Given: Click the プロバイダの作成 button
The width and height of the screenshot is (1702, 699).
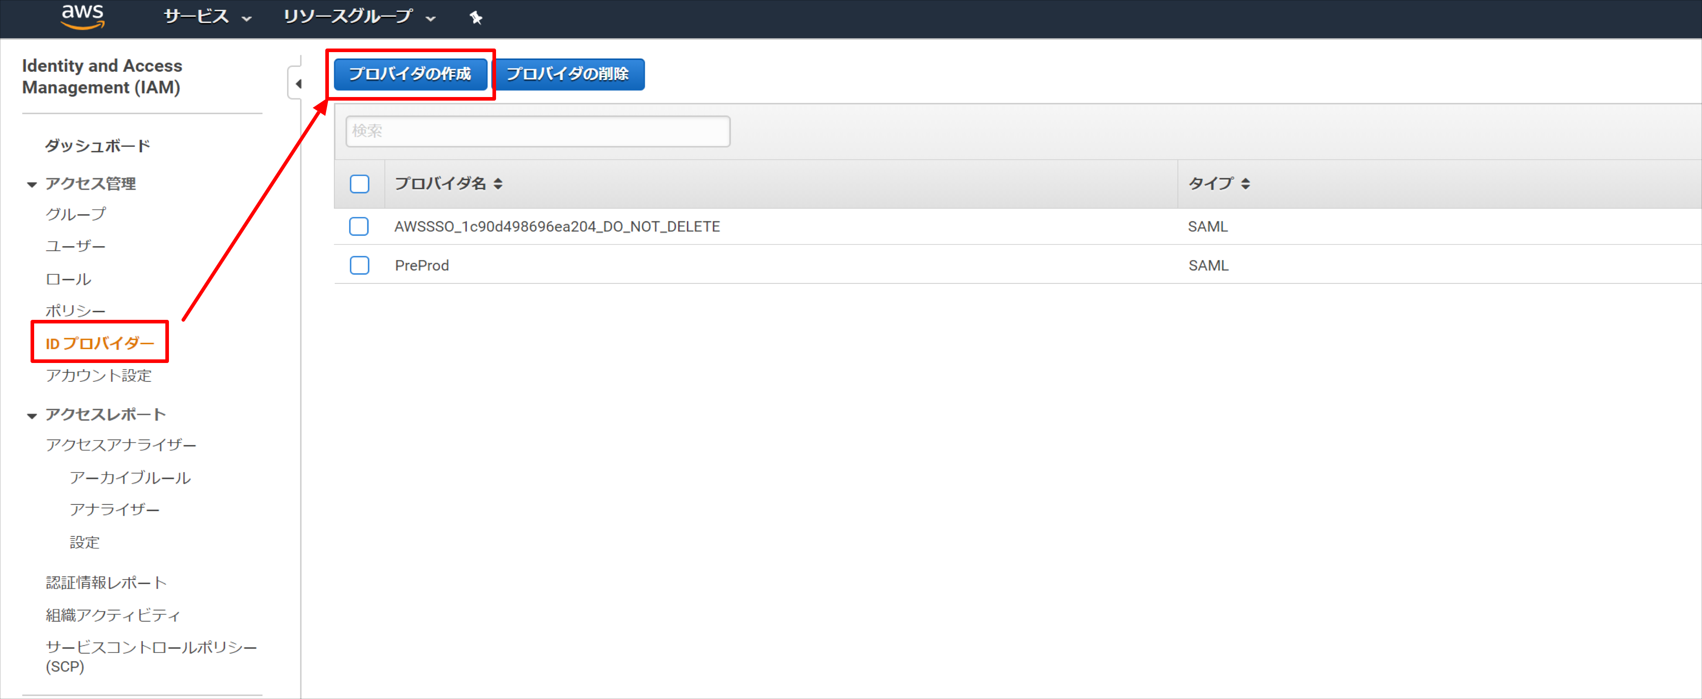Looking at the screenshot, I should pos(410,74).
